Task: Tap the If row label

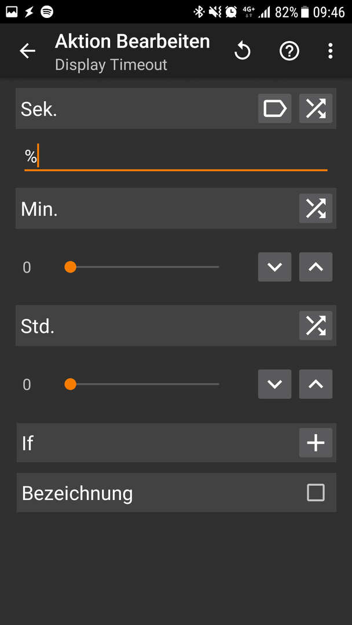Action: pos(28,443)
